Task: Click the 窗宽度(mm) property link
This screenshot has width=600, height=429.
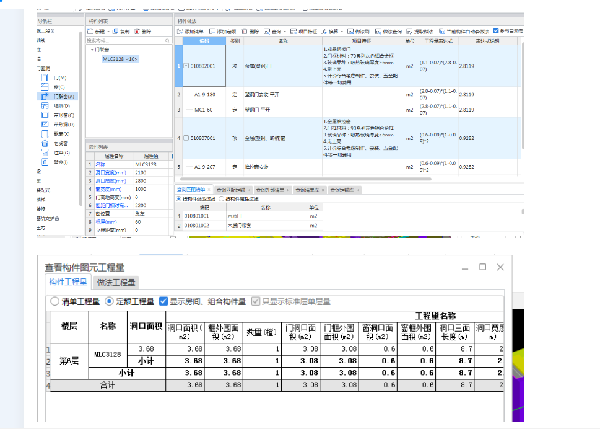Action: click(x=109, y=189)
